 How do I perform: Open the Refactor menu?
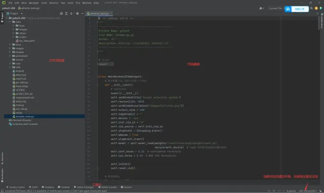coord(54,3)
